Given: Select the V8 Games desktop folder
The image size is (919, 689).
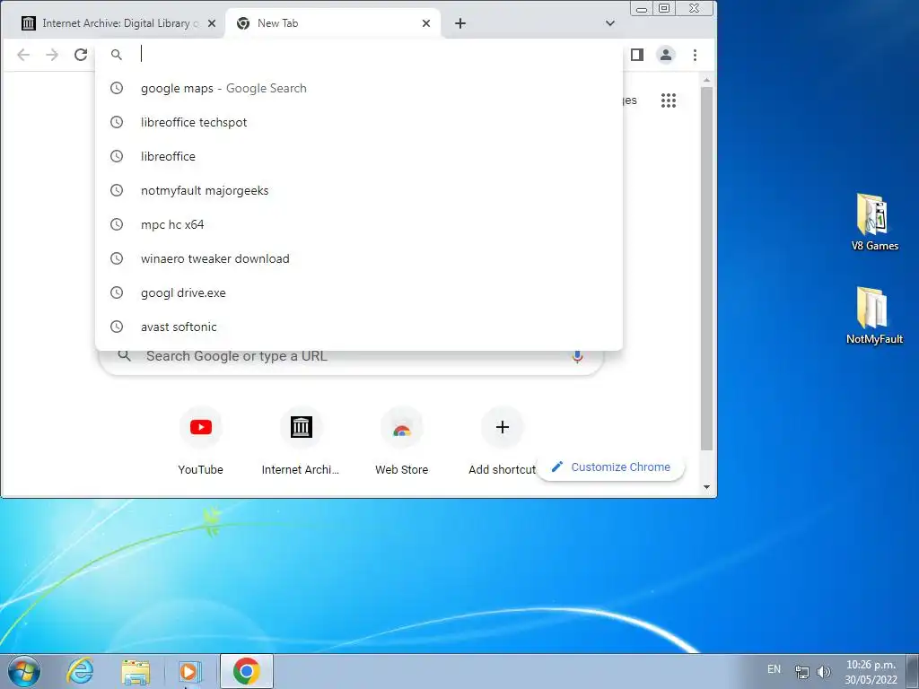Looking at the screenshot, I should coord(874,222).
